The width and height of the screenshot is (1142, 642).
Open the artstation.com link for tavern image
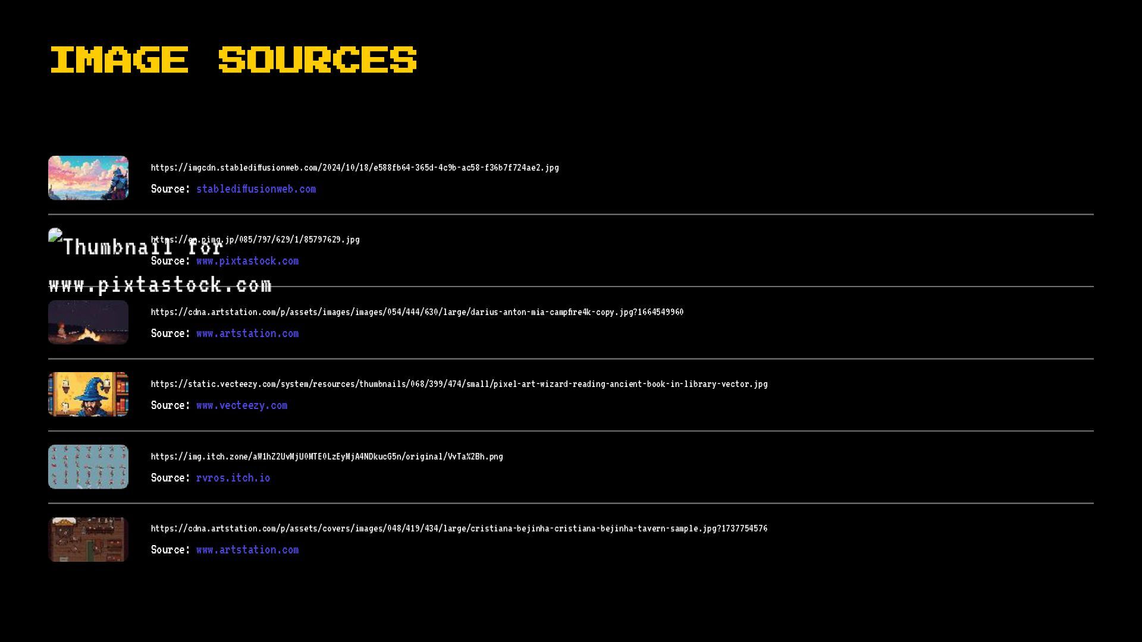click(x=247, y=550)
